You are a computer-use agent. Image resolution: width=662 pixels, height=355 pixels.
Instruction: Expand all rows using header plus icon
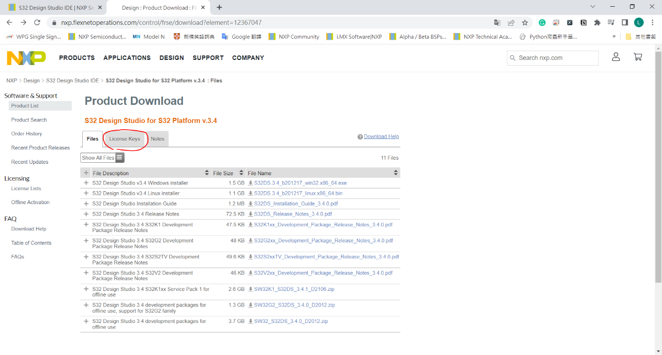coord(86,173)
